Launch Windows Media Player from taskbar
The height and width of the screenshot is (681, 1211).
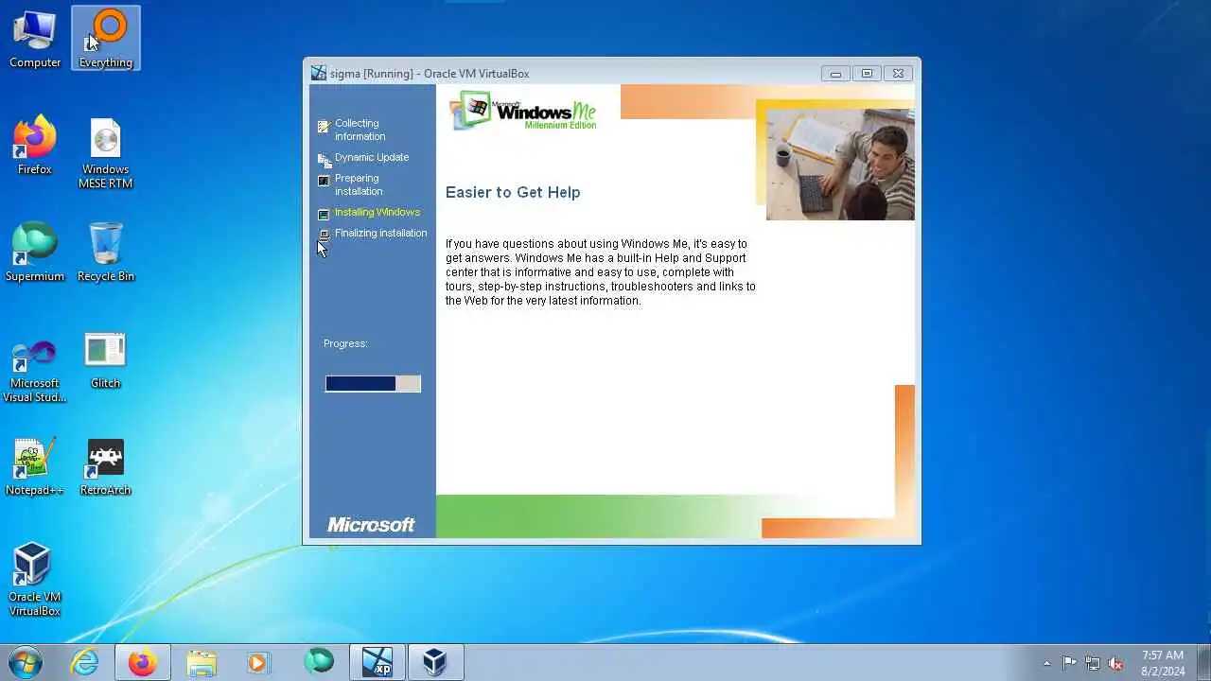click(258, 662)
